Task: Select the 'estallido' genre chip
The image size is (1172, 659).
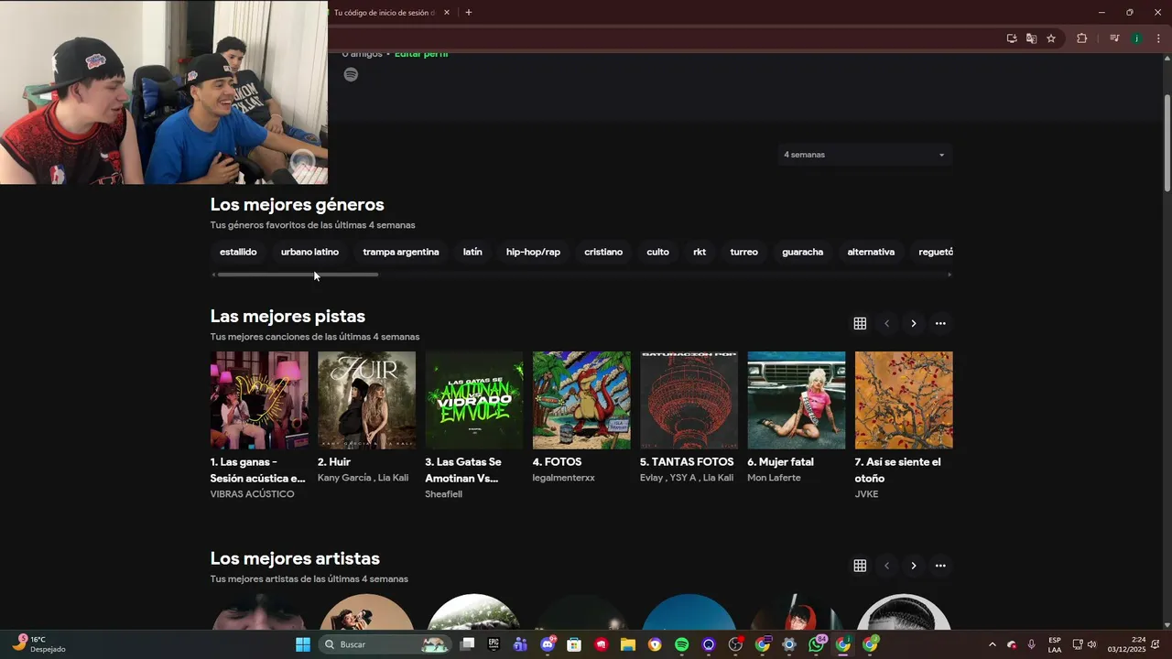Action: [x=238, y=252]
